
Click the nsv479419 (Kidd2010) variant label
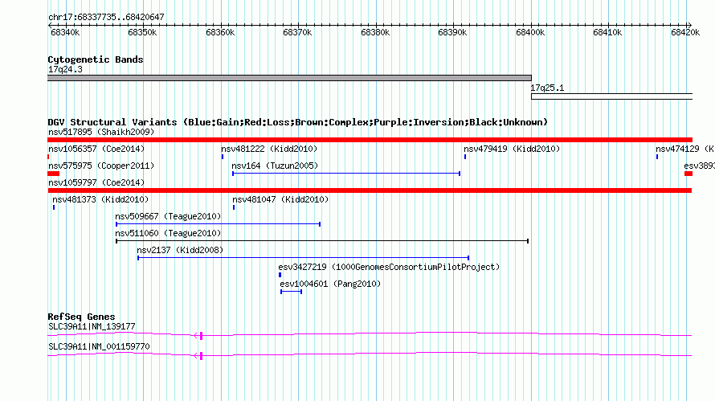(x=512, y=149)
